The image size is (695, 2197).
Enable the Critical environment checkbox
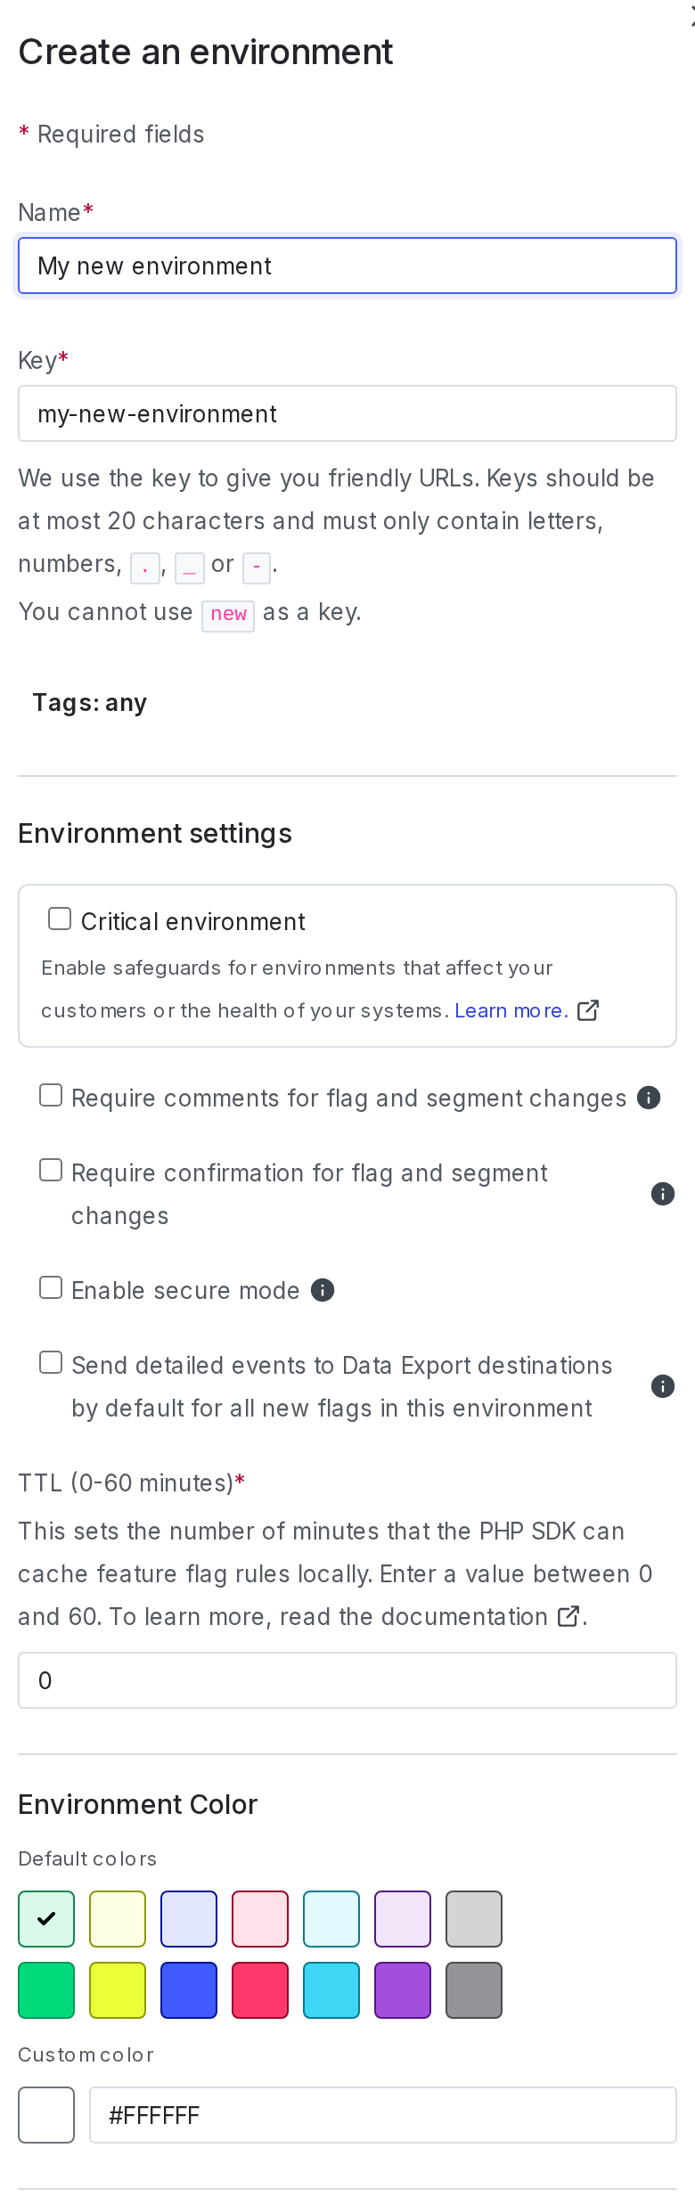pyautogui.click(x=59, y=918)
